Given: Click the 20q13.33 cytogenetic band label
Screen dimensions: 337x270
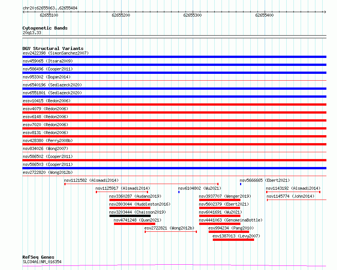Looking at the screenshot, I should pyautogui.click(x=32, y=33).
